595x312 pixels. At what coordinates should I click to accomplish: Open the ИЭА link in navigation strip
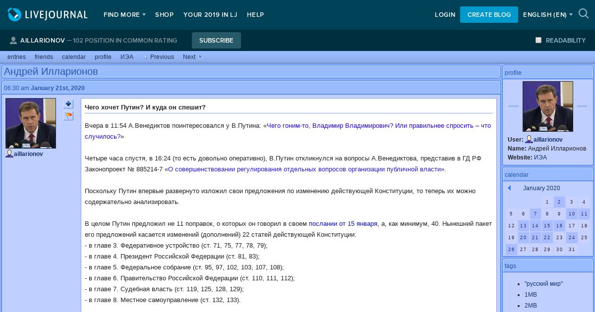127,57
